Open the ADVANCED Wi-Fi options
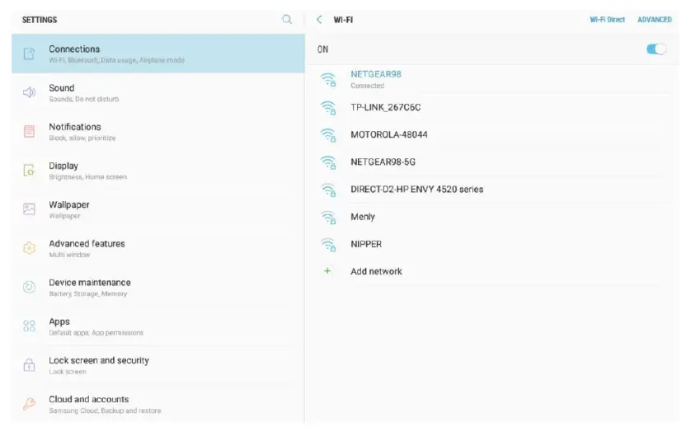 point(655,20)
